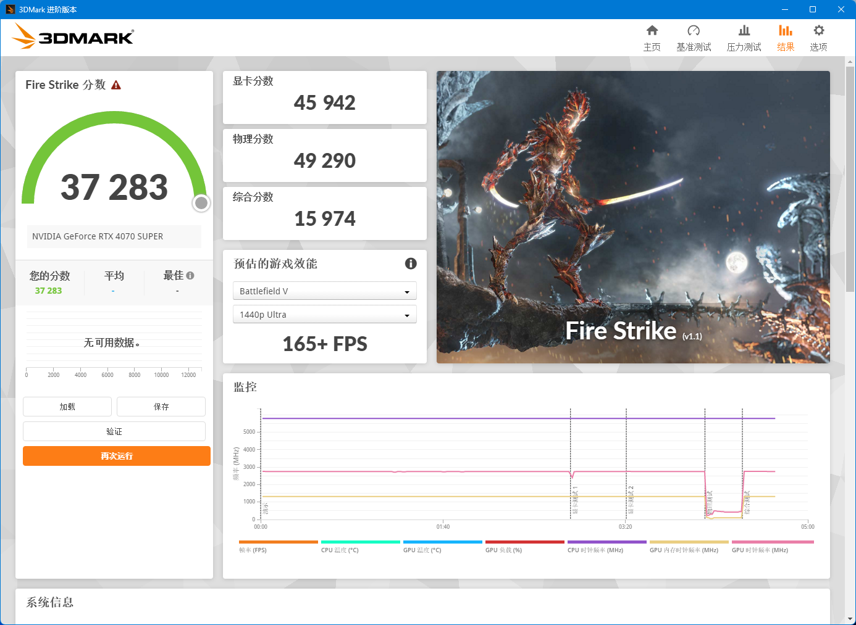Click the 3DMARK logo in top left
Image resolution: width=856 pixels, height=625 pixels.
[x=72, y=36]
